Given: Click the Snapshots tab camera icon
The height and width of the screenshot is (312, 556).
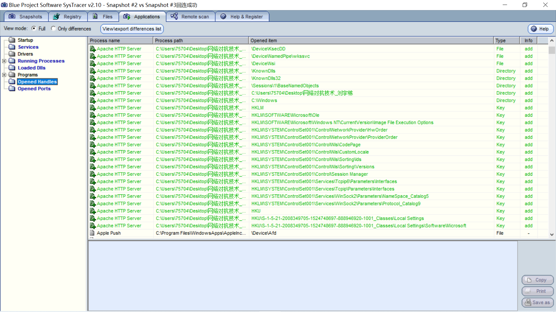Looking at the screenshot, I should coord(12,16).
